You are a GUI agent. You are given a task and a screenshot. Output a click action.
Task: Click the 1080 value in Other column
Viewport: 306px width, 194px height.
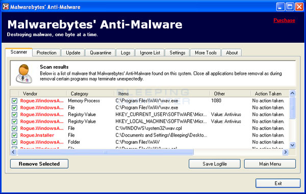pos(216,101)
